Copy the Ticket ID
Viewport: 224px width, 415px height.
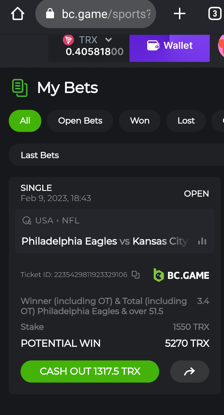tap(136, 275)
